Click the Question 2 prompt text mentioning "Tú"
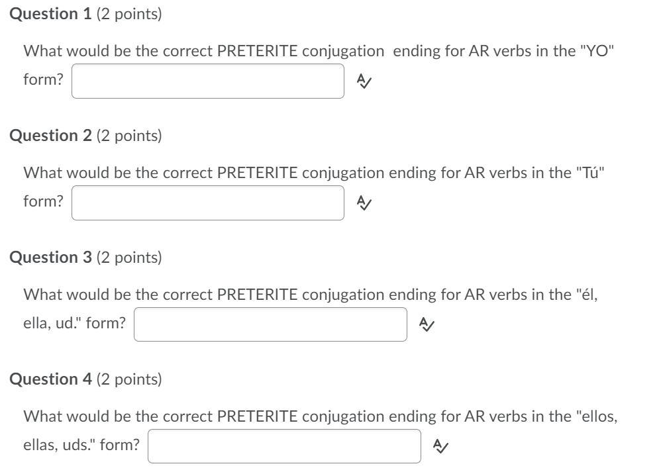661x470 pixels. coord(314,173)
